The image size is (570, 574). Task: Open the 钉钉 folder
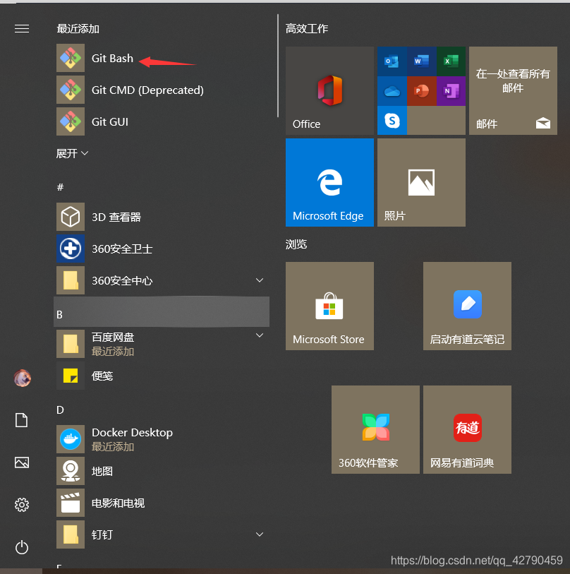163,534
